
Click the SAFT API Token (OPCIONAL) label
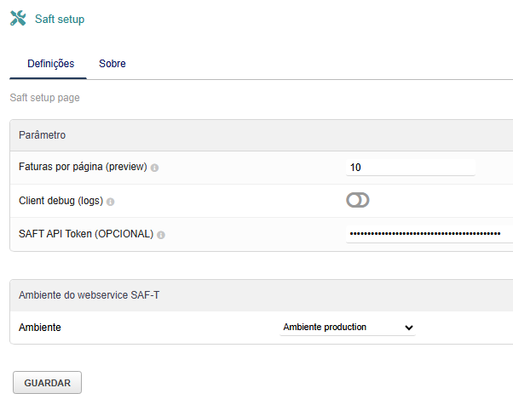pyautogui.click(x=86, y=234)
